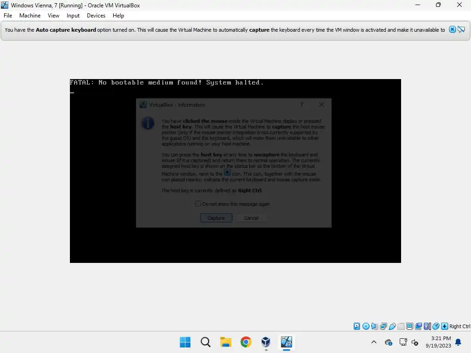Open the USB devices status icon
Image resolution: width=471 pixels, height=353 pixels.
(392, 326)
